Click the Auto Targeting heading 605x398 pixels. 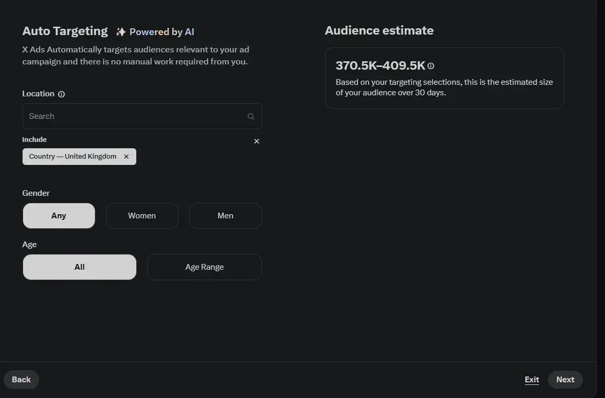(65, 31)
